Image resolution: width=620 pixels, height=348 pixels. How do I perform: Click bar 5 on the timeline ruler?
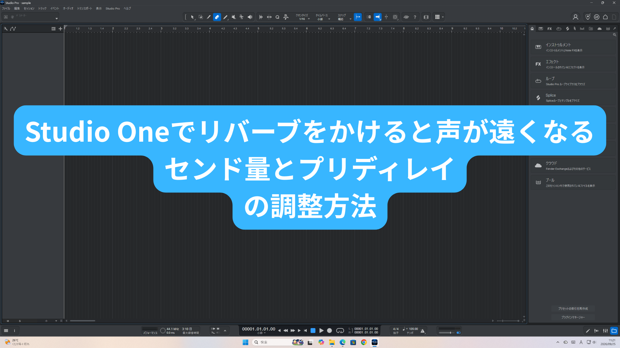(258, 29)
